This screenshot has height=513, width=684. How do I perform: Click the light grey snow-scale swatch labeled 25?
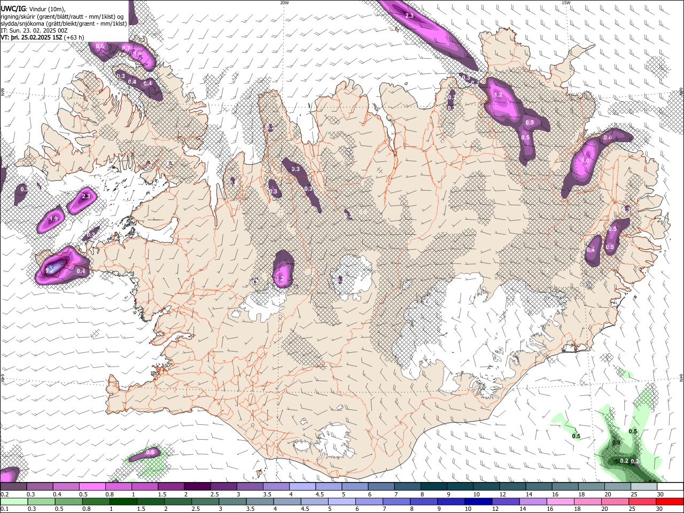pos(643,487)
